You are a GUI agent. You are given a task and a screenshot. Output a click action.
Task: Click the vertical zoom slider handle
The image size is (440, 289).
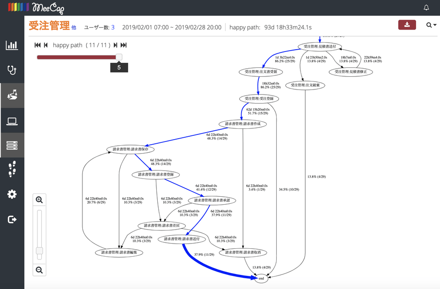(x=39, y=251)
